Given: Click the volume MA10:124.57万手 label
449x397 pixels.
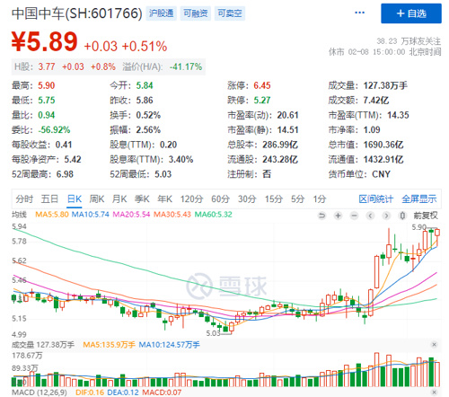Looking at the screenshot, I should (x=169, y=345).
